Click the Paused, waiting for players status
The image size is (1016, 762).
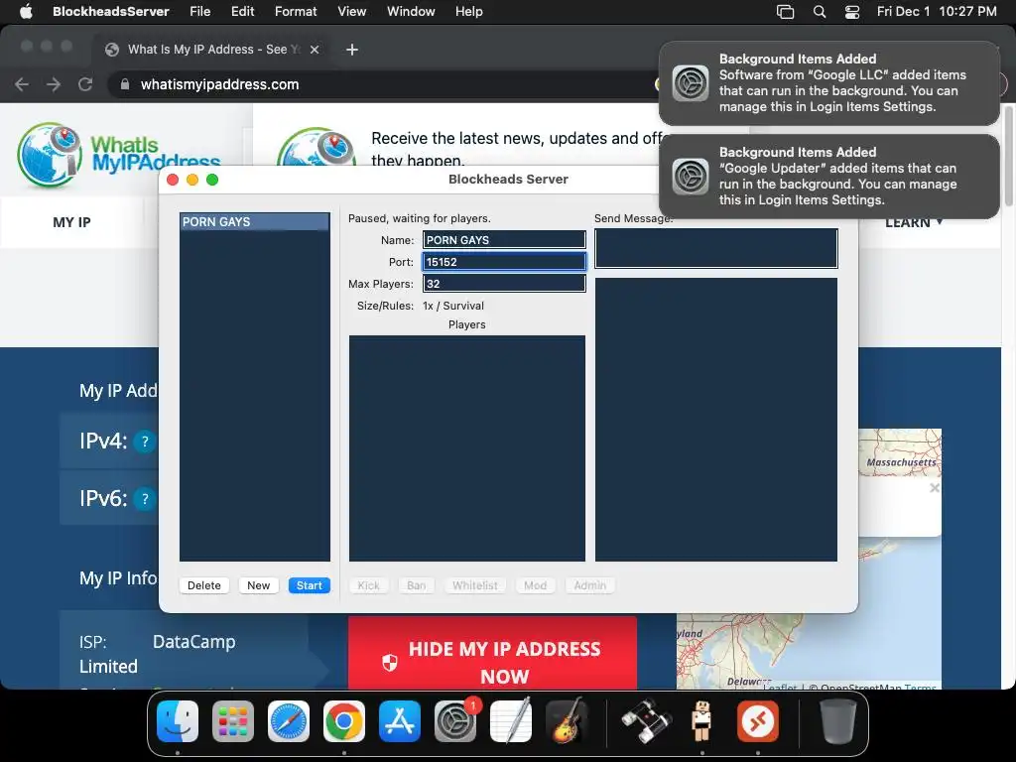point(420,218)
